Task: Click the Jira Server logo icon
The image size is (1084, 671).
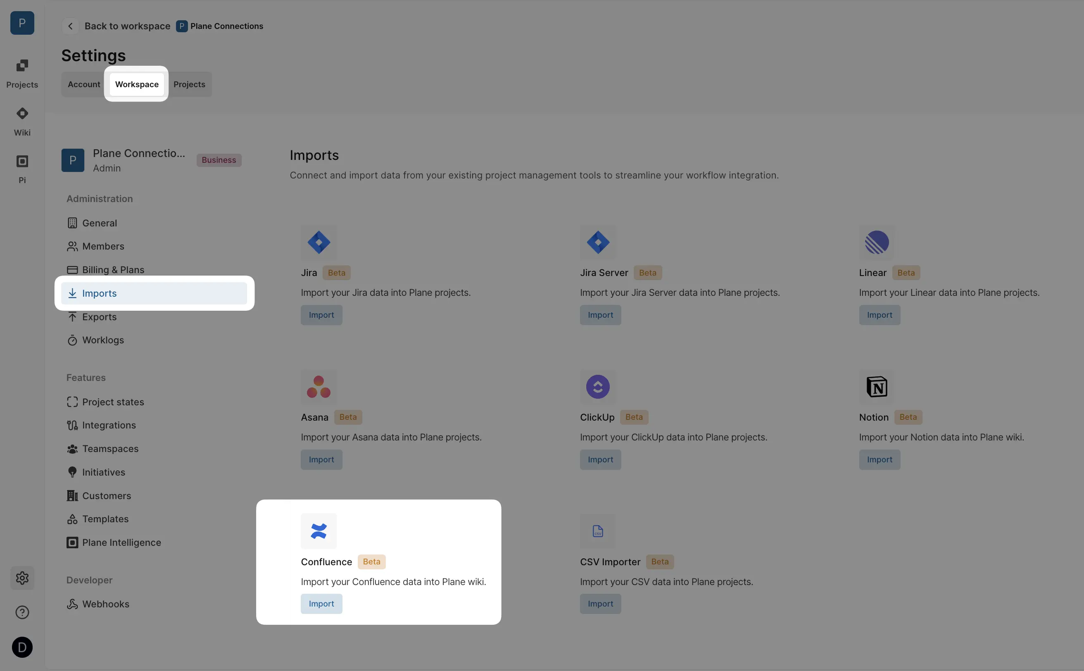Action: pyautogui.click(x=598, y=242)
